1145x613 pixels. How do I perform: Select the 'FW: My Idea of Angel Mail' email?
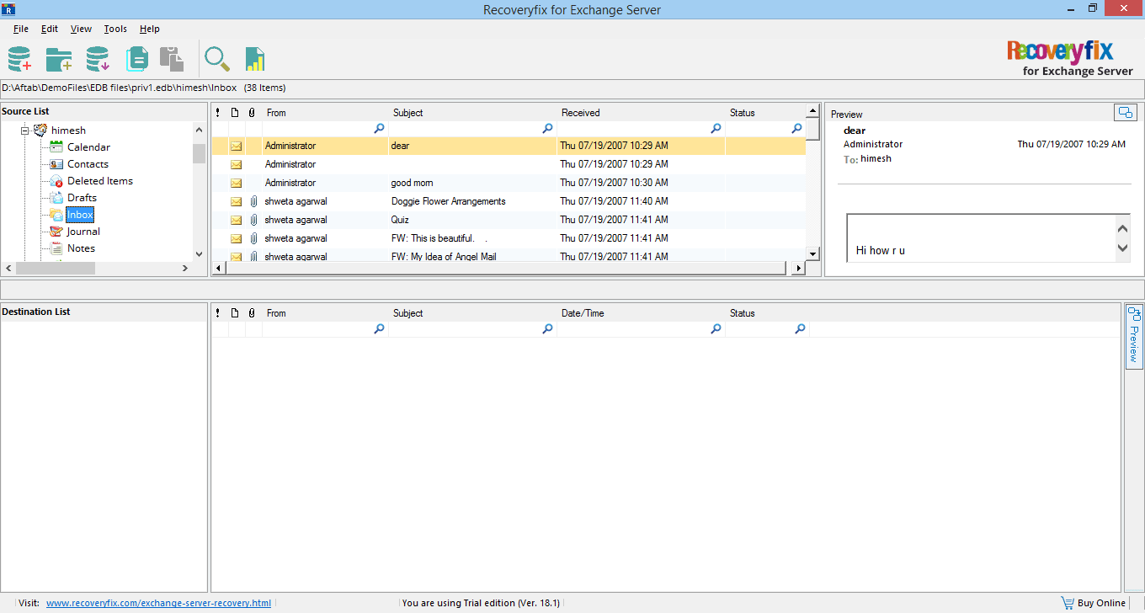point(443,256)
